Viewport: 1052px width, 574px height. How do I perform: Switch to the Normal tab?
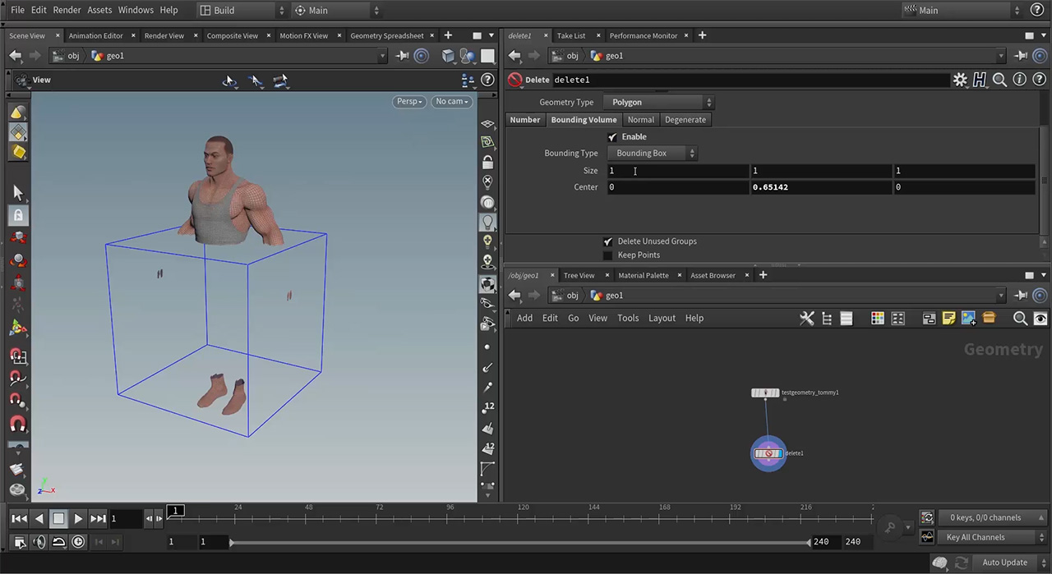coord(640,120)
